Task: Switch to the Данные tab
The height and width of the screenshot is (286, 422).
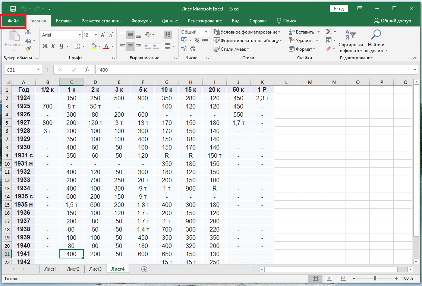Action: coord(170,21)
